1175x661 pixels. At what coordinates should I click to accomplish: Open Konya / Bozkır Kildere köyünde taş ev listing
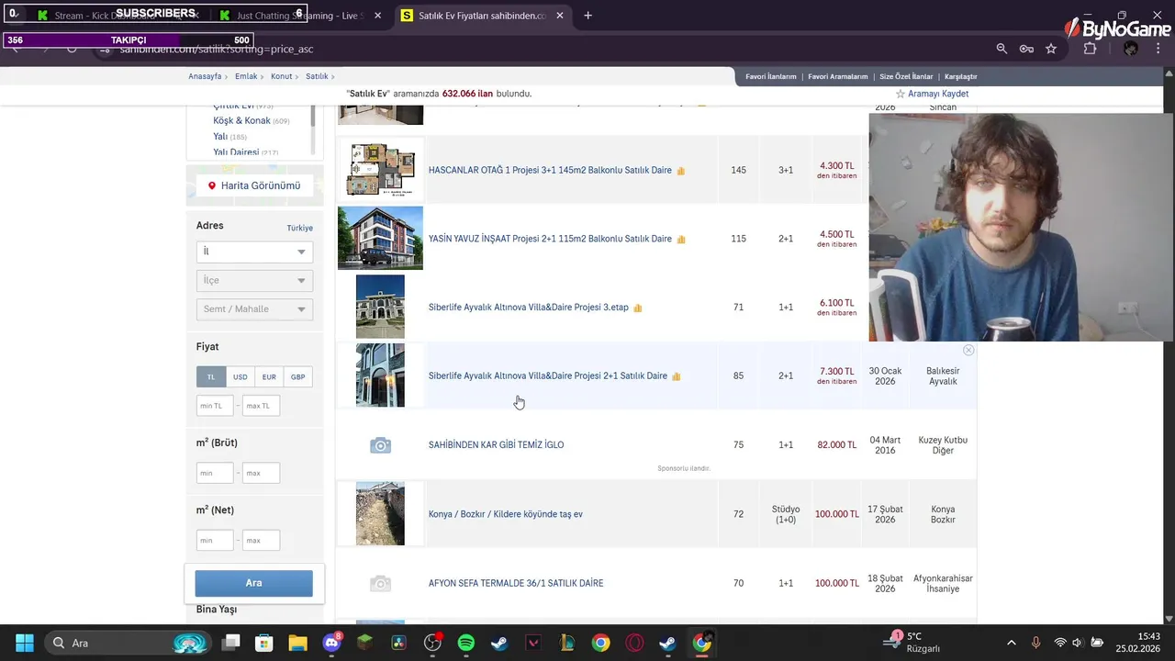click(506, 514)
